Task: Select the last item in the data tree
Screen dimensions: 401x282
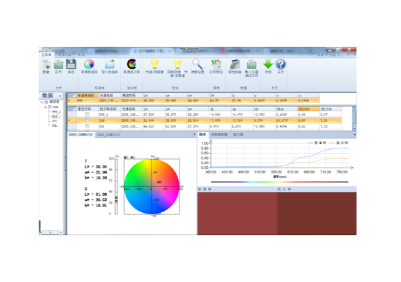Action: click(x=54, y=125)
